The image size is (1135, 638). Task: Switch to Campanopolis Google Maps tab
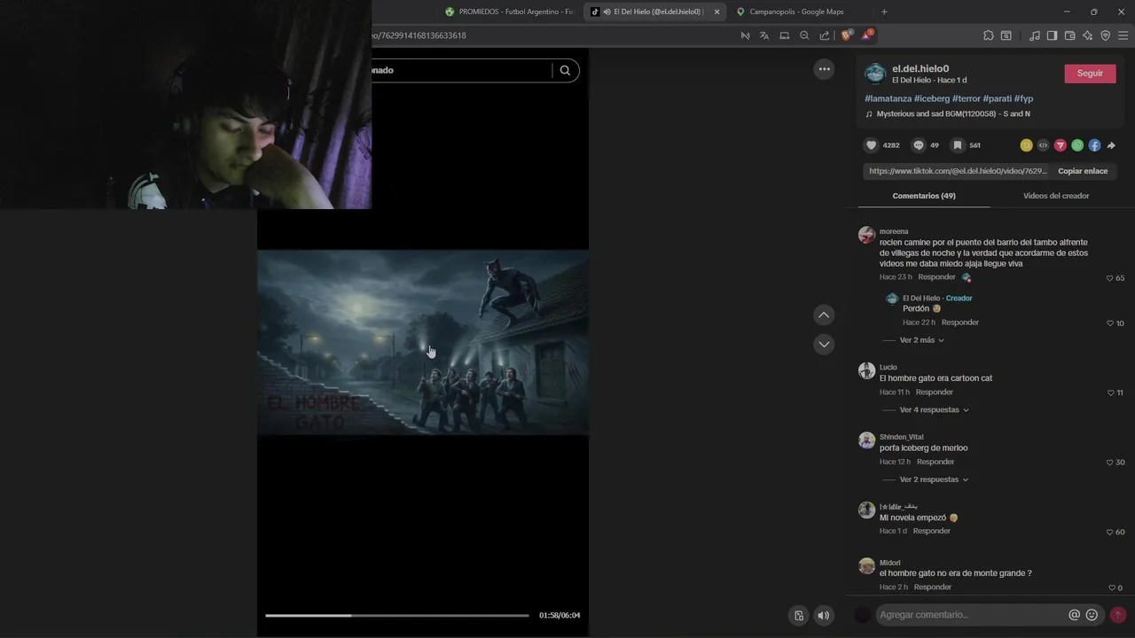(796, 12)
